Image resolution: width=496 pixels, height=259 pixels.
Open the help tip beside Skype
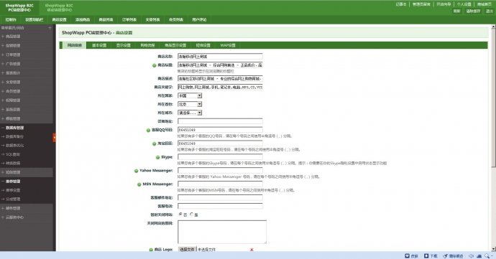click(x=157, y=157)
